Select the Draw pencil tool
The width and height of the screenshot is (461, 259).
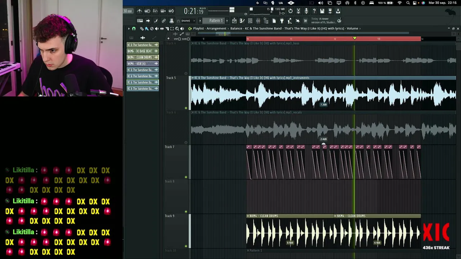(142, 28)
